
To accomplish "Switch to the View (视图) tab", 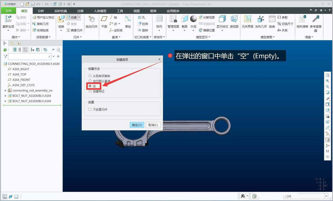I will pos(137,11).
